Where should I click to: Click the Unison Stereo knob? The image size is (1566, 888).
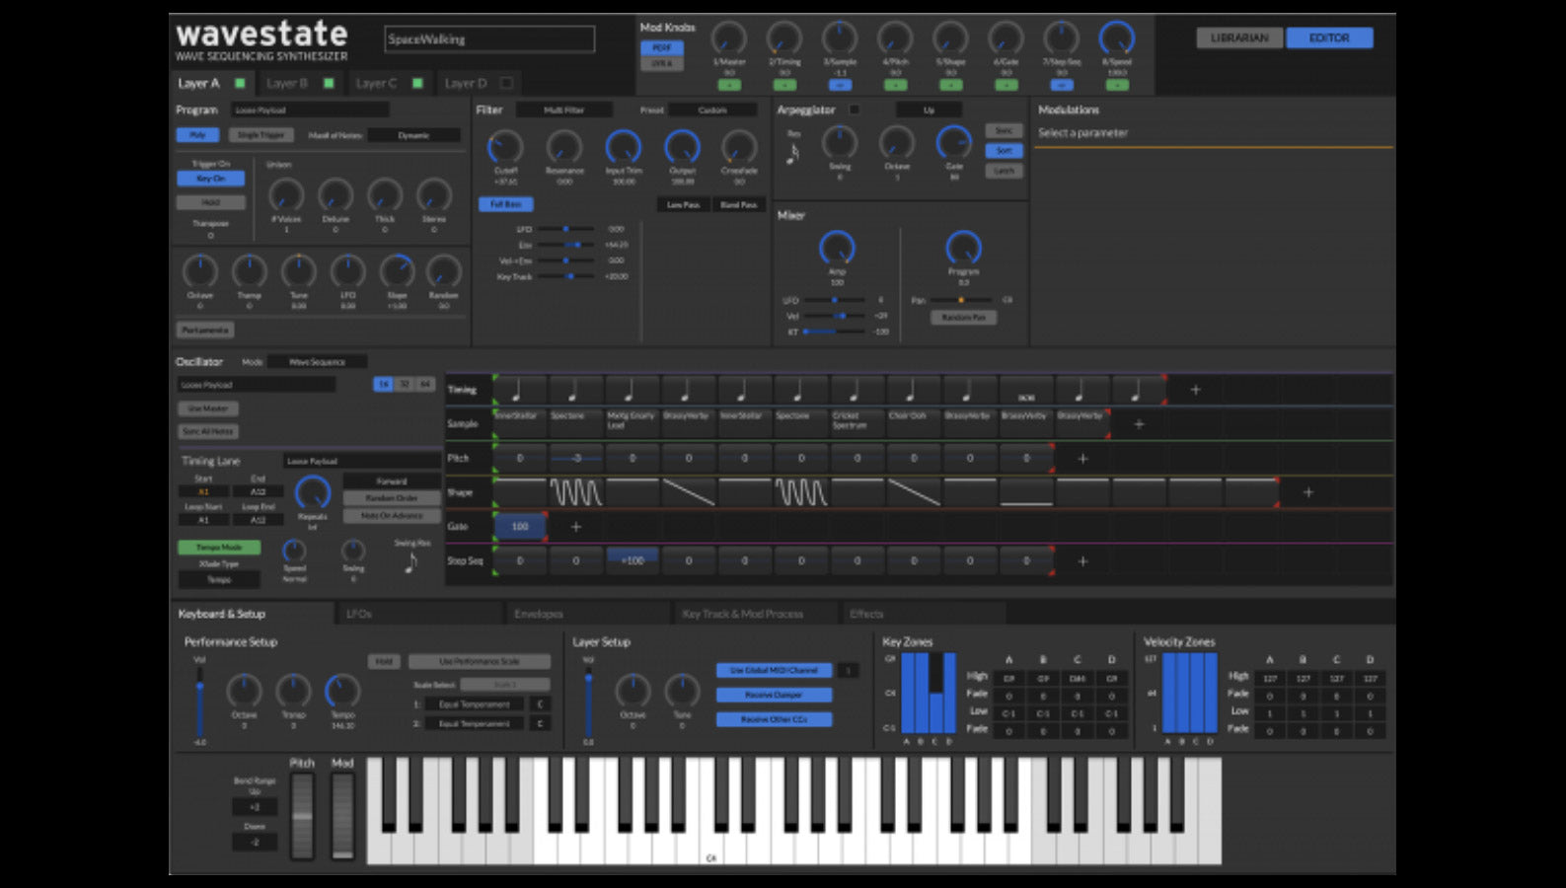(434, 195)
